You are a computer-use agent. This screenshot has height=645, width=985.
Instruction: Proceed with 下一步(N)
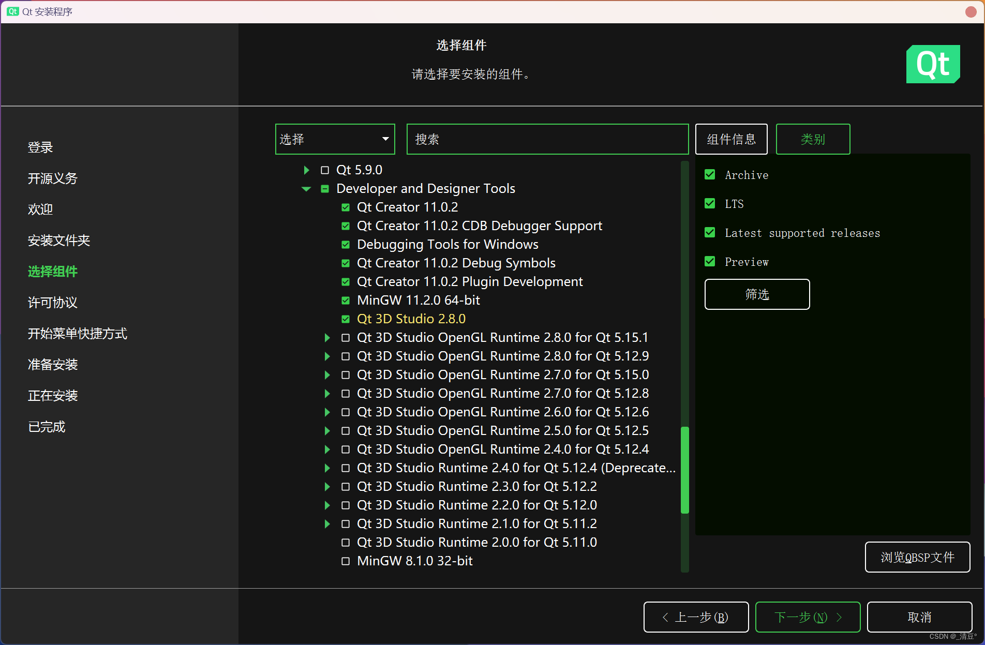pos(808,617)
